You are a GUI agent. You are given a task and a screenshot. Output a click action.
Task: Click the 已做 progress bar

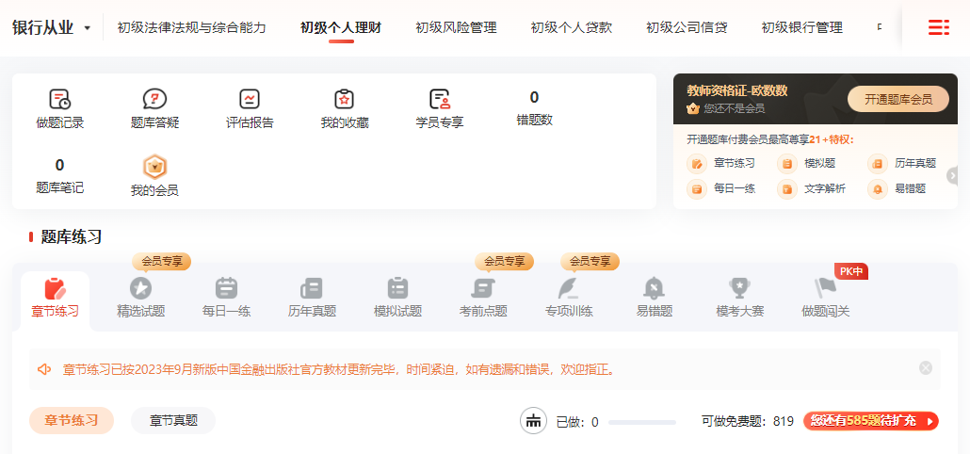coord(641,422)
